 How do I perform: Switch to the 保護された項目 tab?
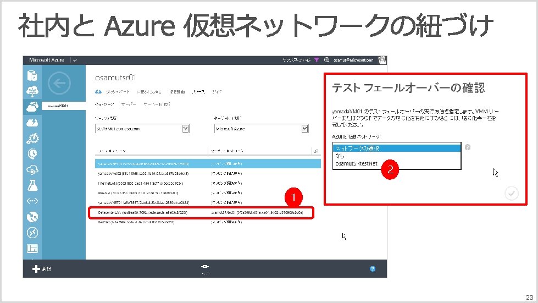tap(148, 92)
